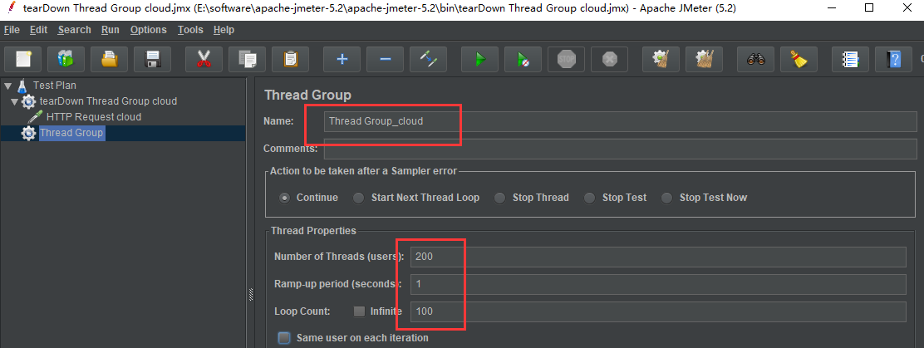This screenshot has width=924, height=348.
Task: Click the JMeter feather title bar icon
Action: [11, 8]
